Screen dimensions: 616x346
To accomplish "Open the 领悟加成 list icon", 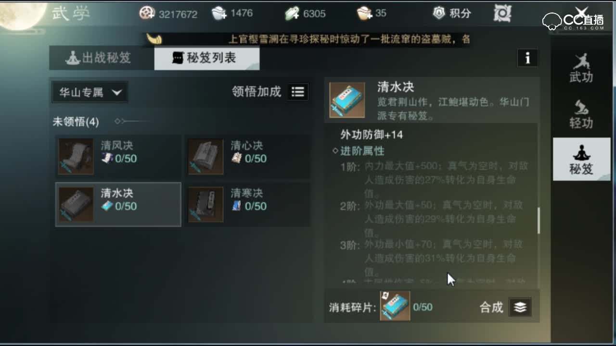I will (298, 92).
